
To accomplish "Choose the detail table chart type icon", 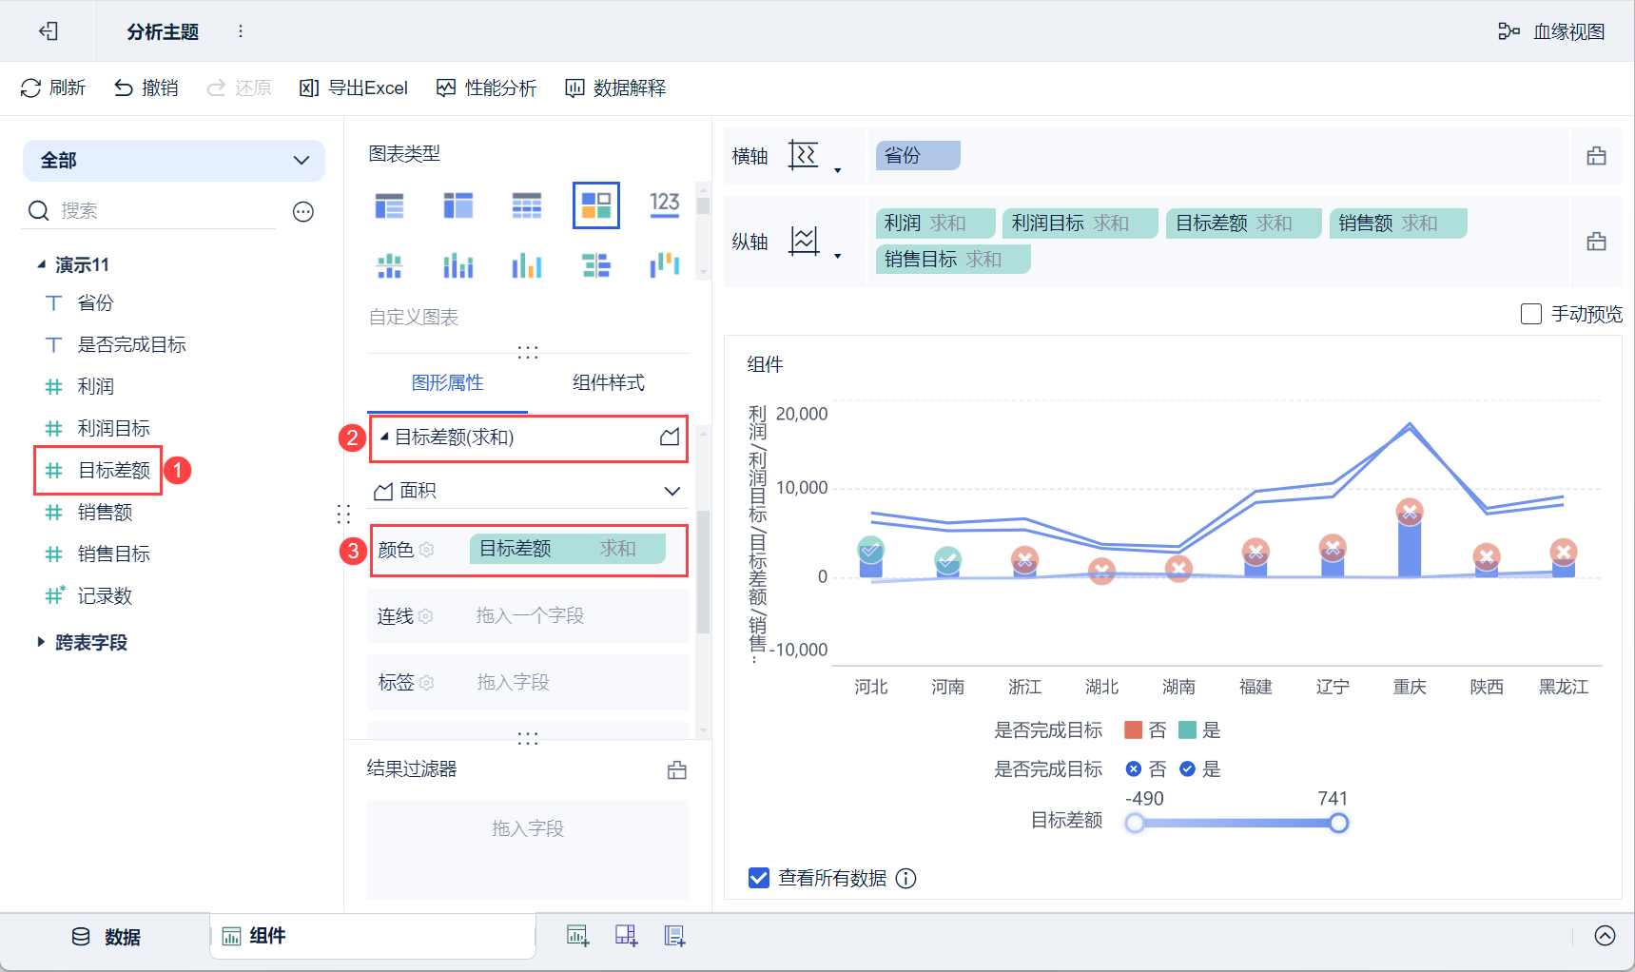I will click(527, 204).
